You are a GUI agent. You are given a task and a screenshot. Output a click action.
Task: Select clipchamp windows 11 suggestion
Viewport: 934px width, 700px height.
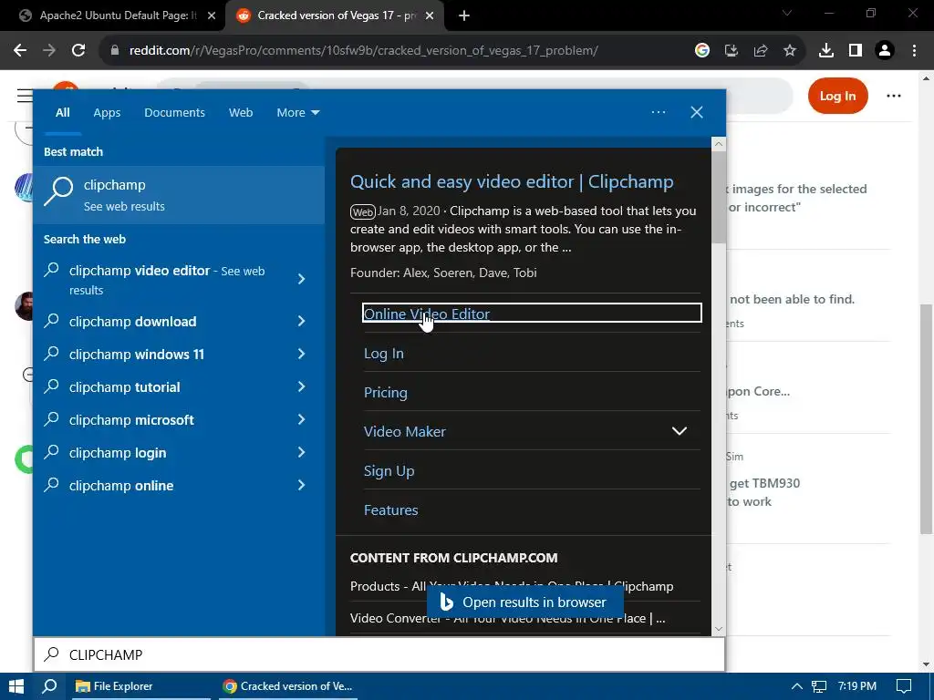(137, 355)
